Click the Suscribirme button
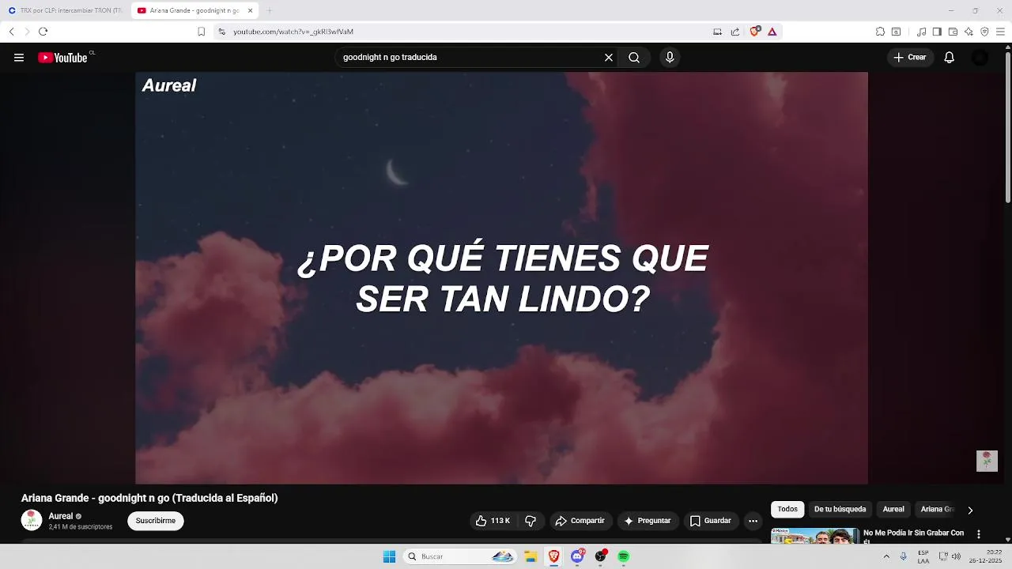The height and width of the screenshot is (569, 1012). click(x=156, y=521)
